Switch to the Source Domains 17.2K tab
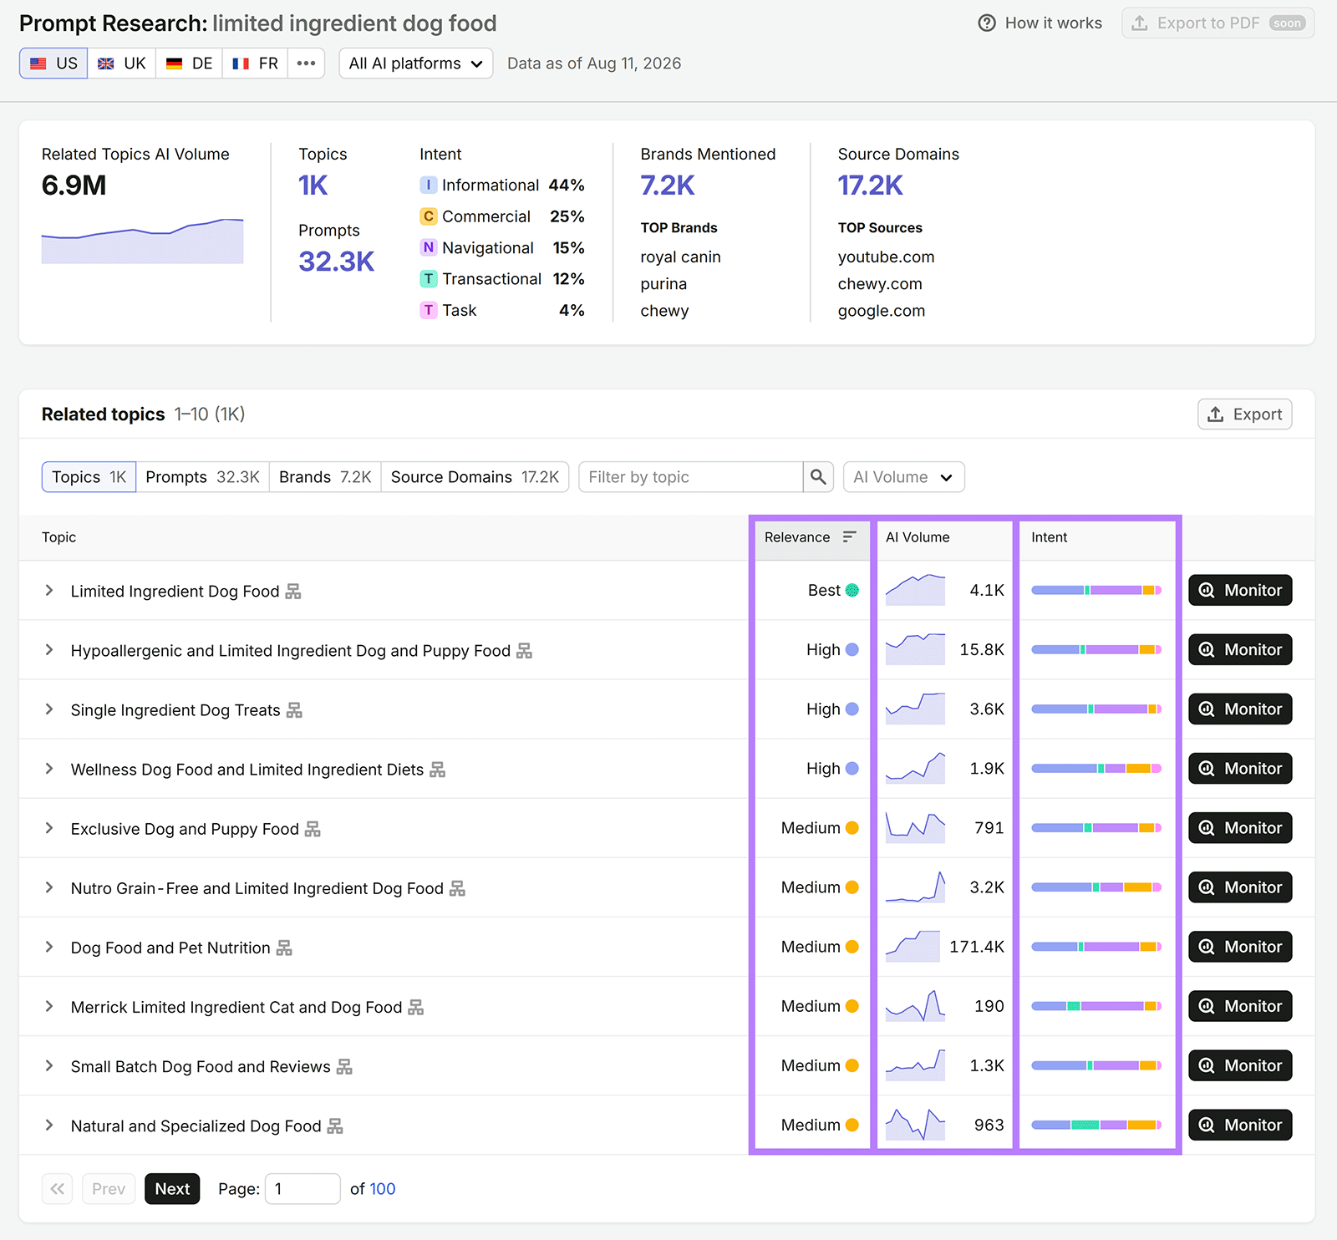 click(x=475, y=477)
